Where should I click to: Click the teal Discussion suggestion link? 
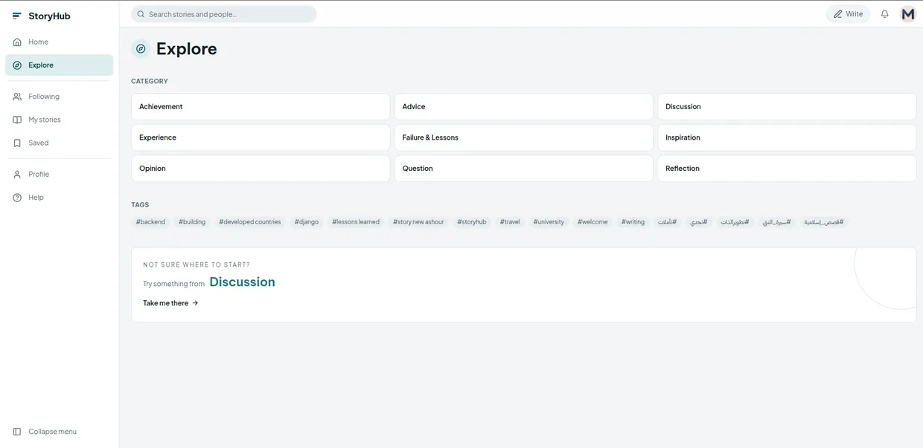(242, 282)
